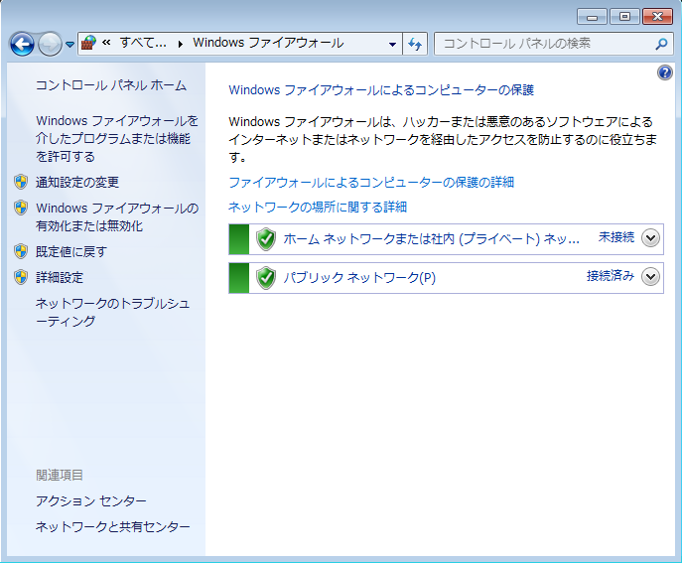Open the address bar history dropdown
The image size is (682, 563).
coord(392,44)
